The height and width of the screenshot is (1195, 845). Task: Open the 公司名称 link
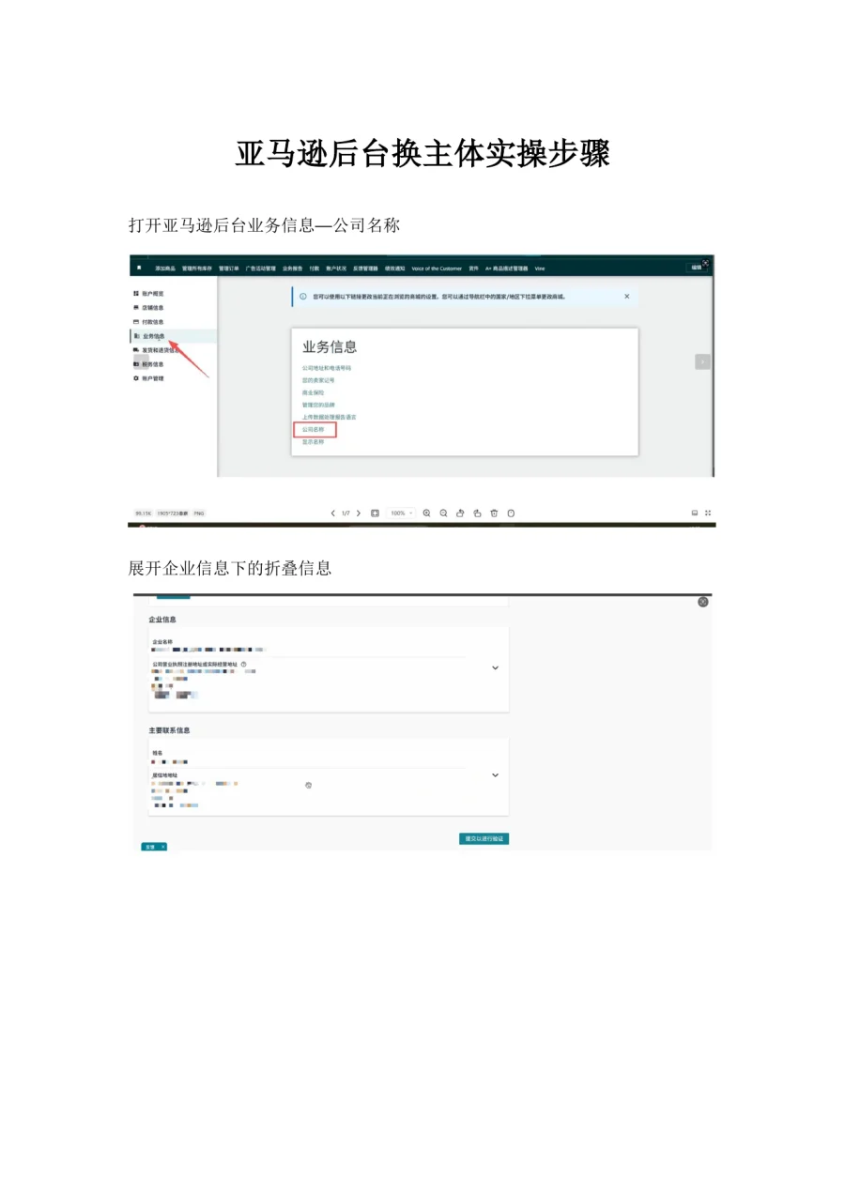(x=314, y=430)
